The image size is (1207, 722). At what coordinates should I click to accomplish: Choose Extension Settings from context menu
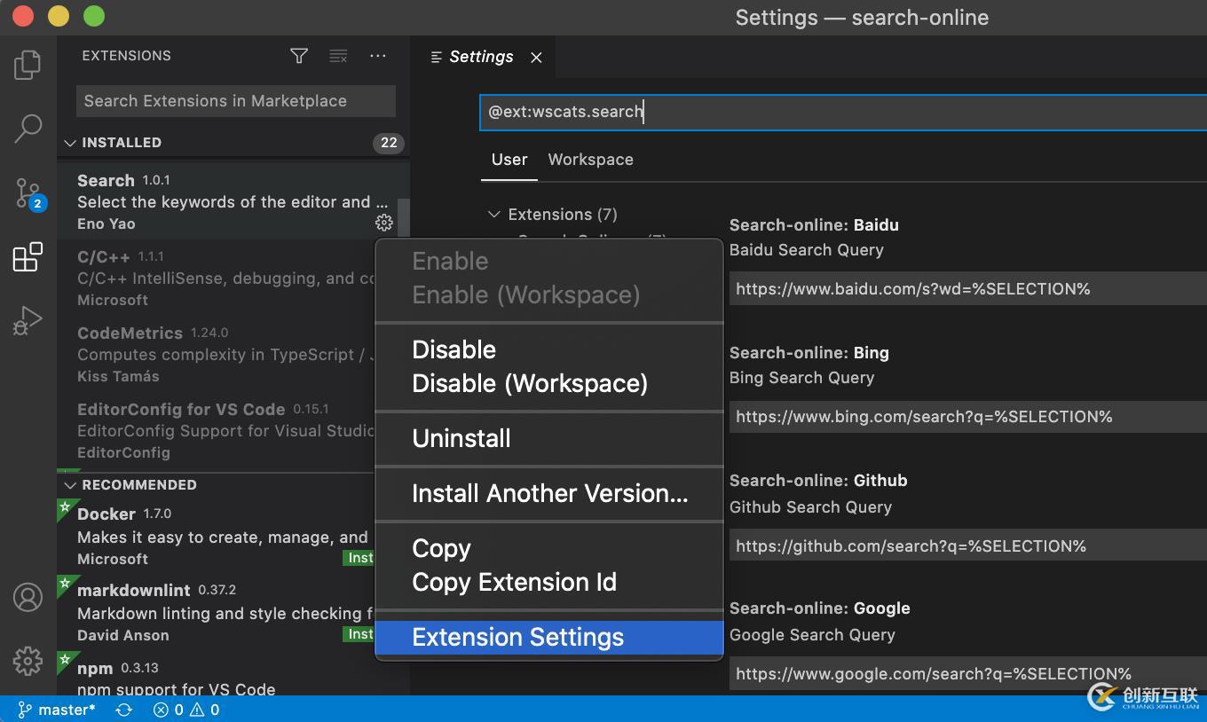(x=517, y=638)
